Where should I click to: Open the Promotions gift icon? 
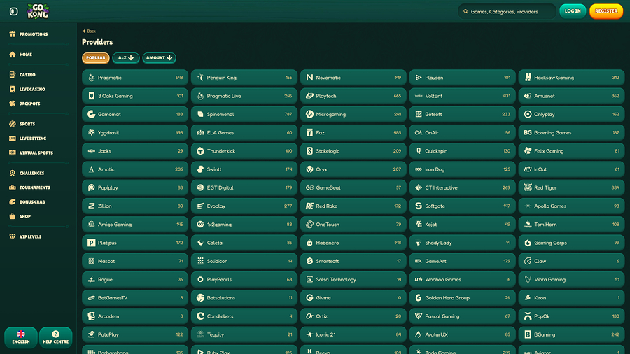pyautogui.click(x=13, y=34)
